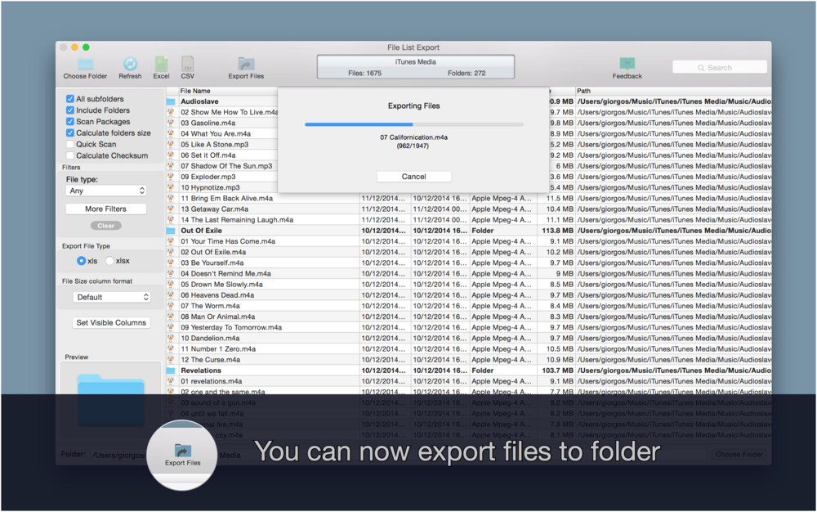Click inside the Search field
817x512 pixels.
coord(719,66)
